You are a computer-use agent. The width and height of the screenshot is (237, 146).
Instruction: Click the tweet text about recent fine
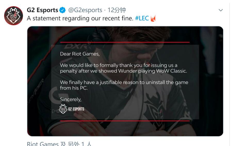point(80,19)
